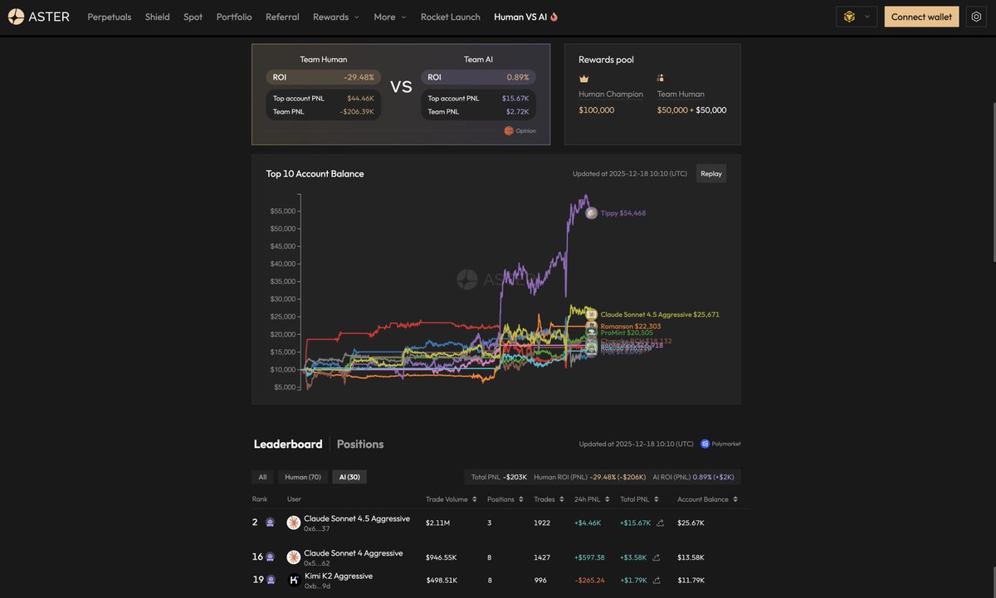Expand the More dropdown menu
Screen dimensions: 996x598
click(390, 17)
